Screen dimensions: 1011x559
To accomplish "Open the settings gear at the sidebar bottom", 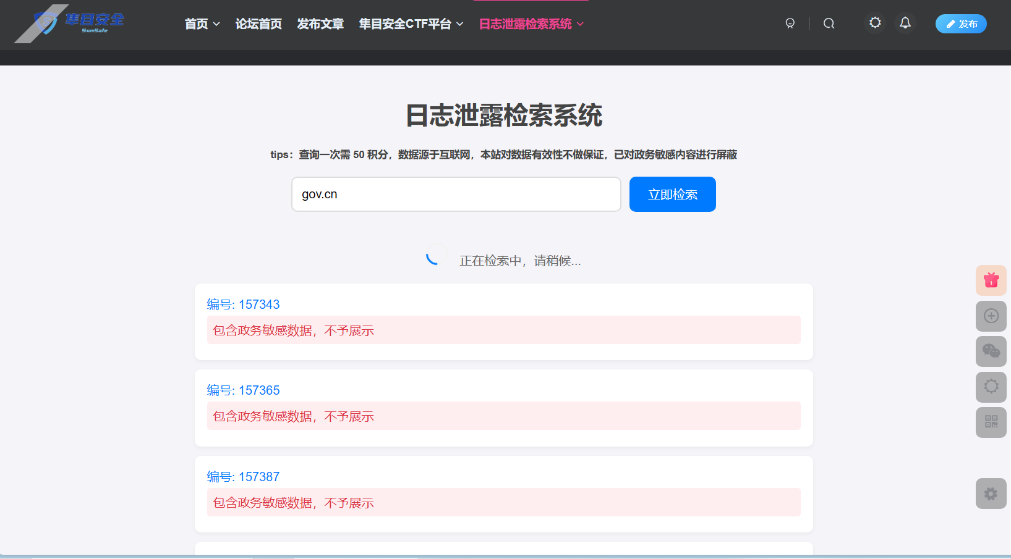I will pyautogui.click(x=991, y=494).
